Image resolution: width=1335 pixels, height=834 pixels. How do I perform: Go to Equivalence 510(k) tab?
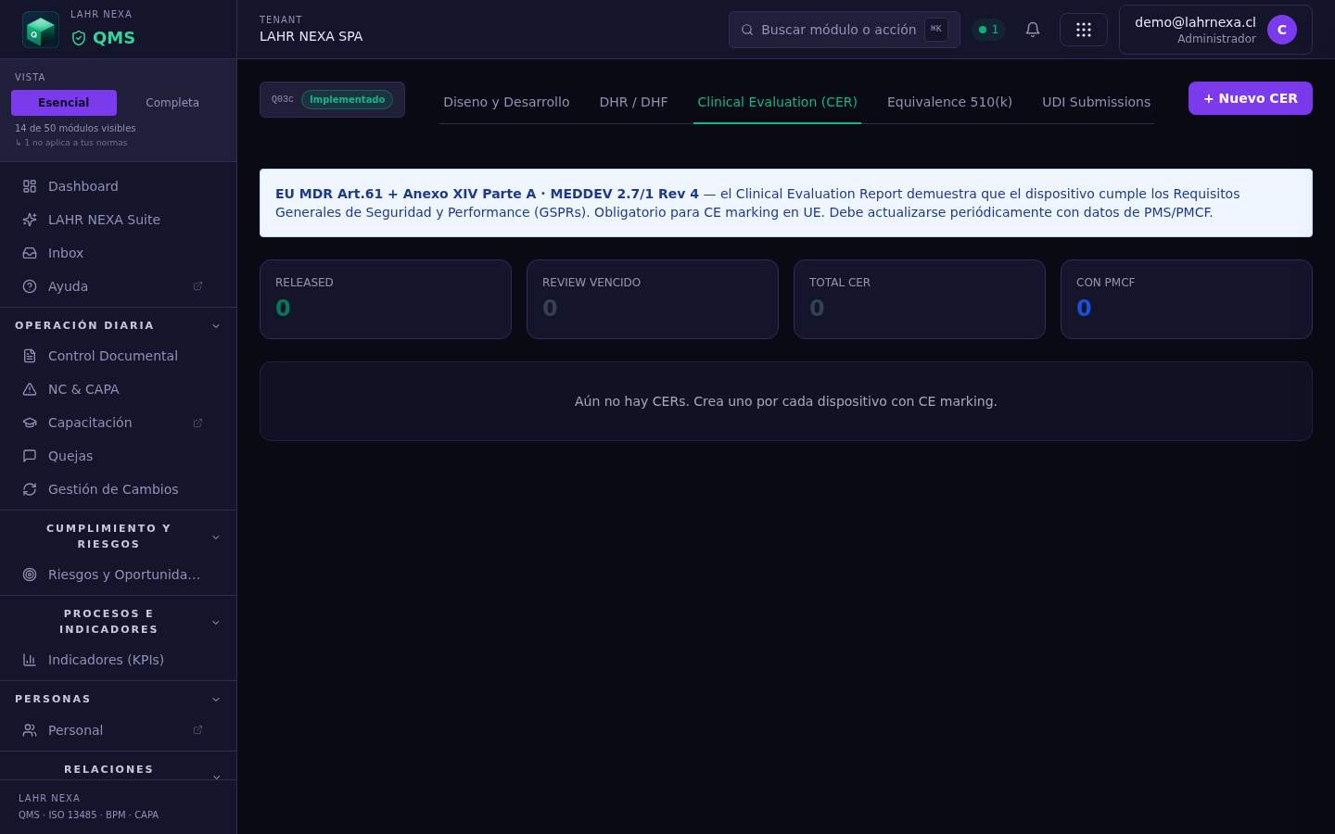pyautogui.click(x=949, y=102)
